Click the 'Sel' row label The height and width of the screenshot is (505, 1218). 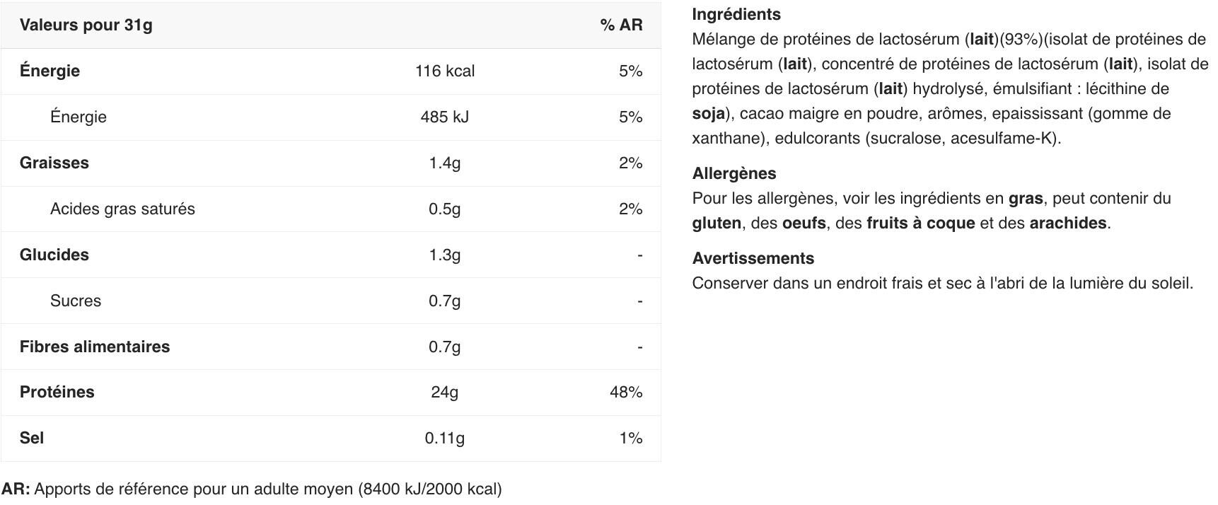click(32, 438)
